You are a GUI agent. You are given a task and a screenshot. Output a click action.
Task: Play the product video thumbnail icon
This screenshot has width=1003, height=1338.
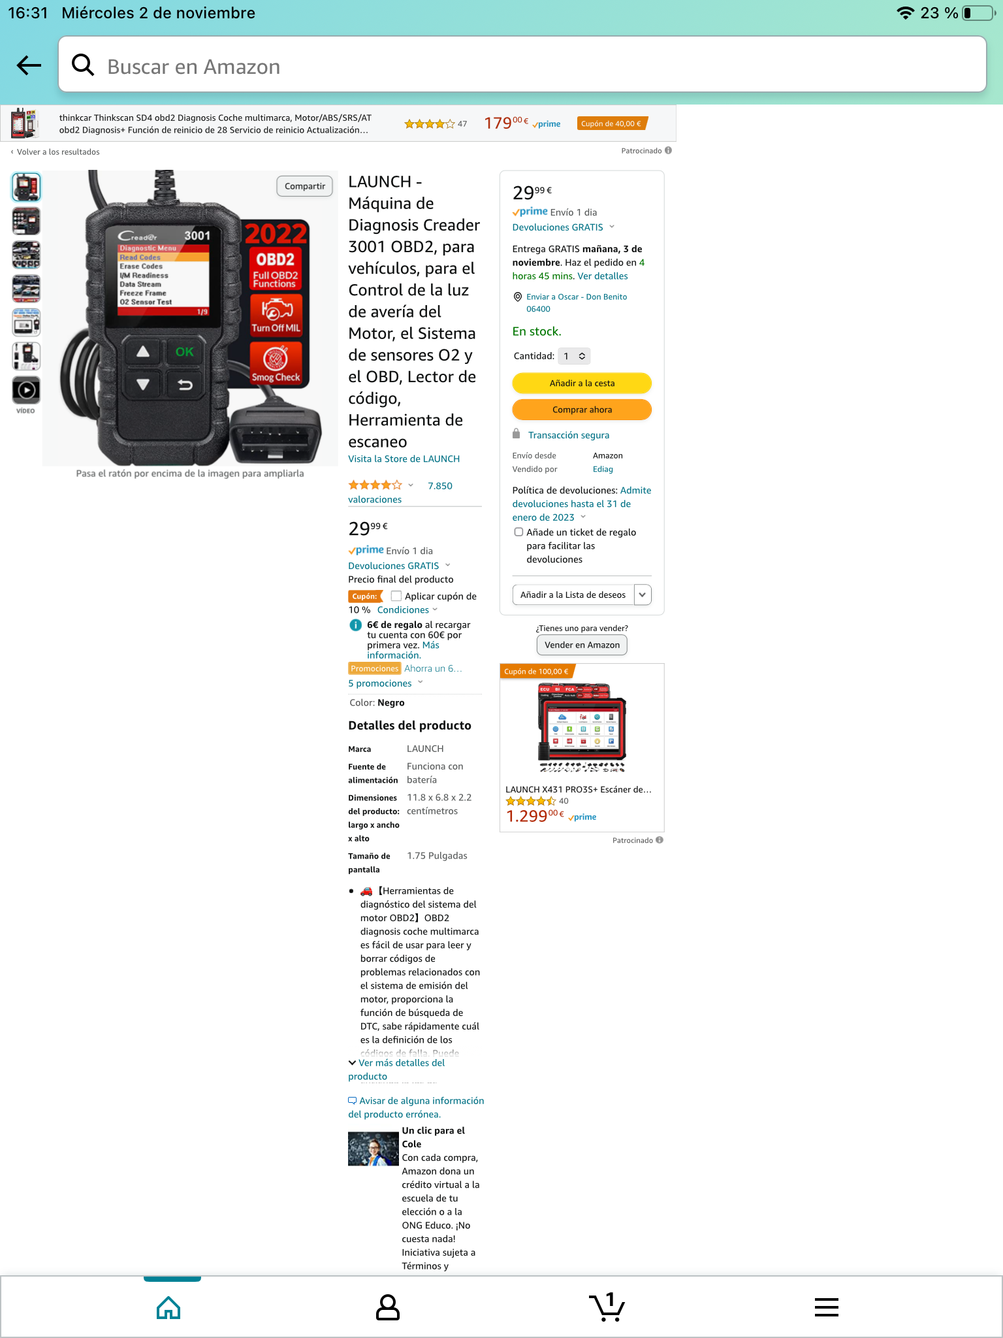click(26, 390)
